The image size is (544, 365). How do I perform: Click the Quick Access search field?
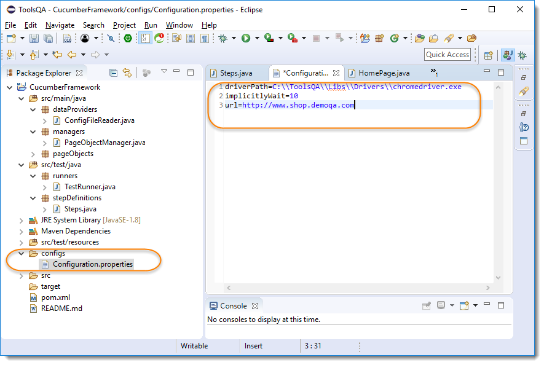447,55
